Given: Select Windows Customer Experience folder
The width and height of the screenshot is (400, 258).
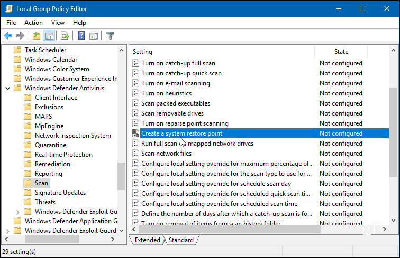Looking at the screenshot, I should [71, 79].
